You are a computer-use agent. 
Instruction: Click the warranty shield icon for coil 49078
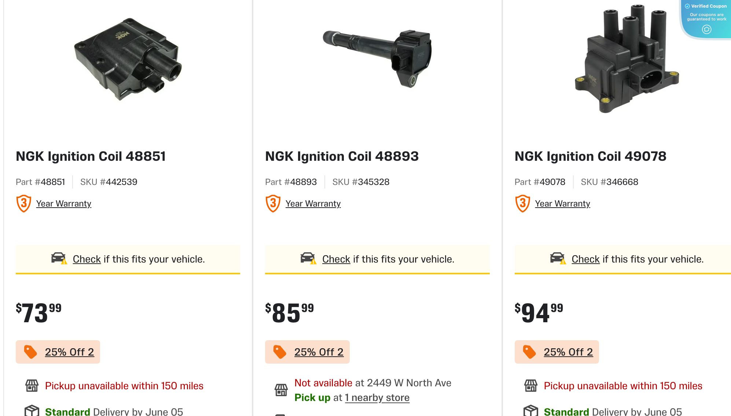point(523,204)
